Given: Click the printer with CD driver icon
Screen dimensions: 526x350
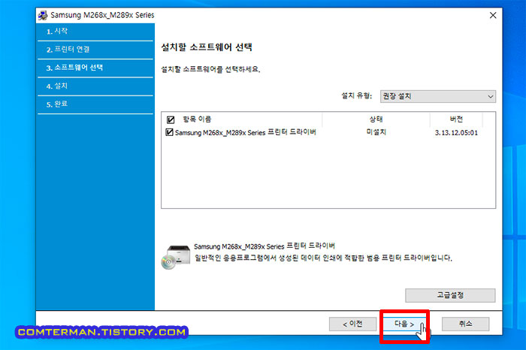Looking at the screenshot, I should tap(175, 257).
